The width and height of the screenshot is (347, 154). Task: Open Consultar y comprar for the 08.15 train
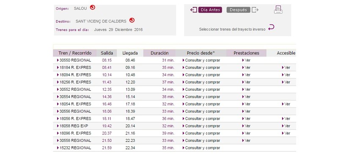point(201,60)
